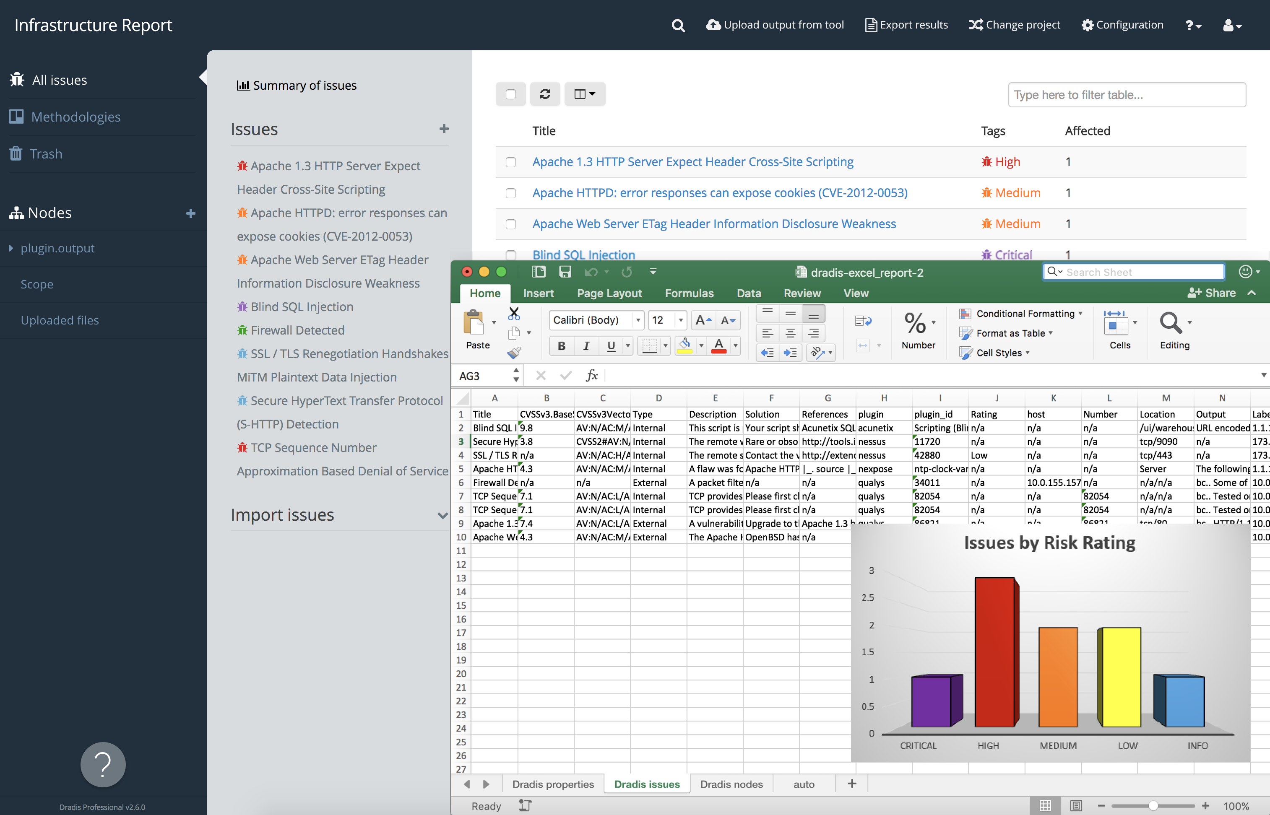Refresh the issues table with the reload icon
Viewport: 1270px width, 815px height.
[545, 93]
